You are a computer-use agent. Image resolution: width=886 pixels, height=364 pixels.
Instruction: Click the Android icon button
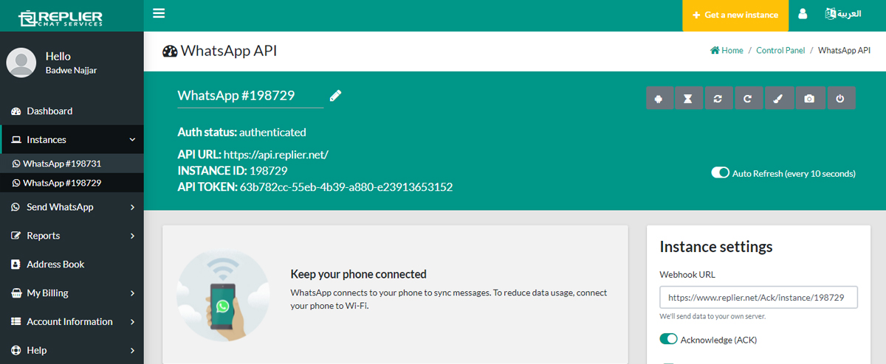point(659,98)
